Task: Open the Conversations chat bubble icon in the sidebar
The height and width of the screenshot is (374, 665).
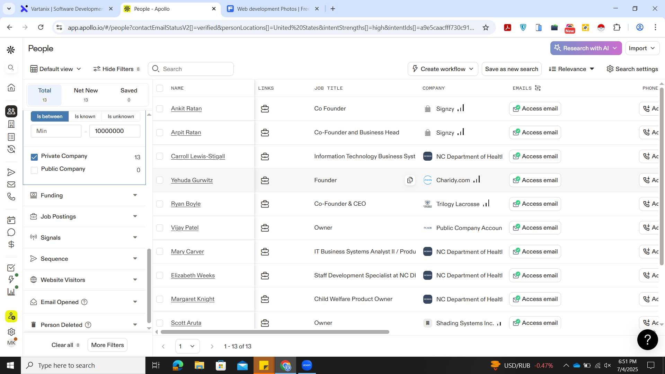Action: pyautogui.click(x=11, y=232)
